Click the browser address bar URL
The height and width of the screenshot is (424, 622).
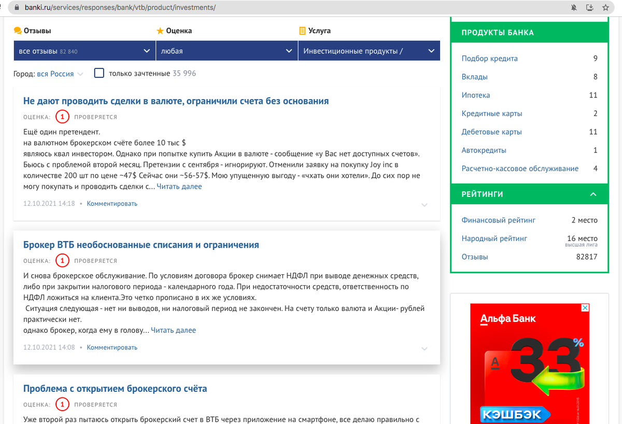pyautogui.click(x=120, y=8)
